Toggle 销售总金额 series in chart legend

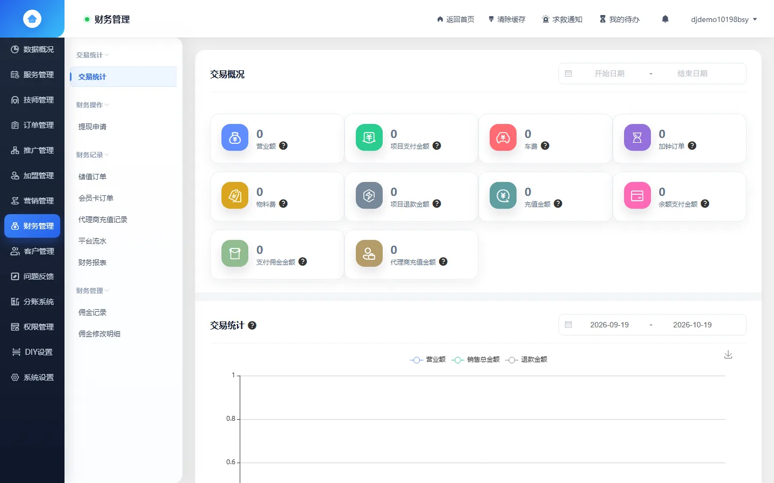[476, 360]
